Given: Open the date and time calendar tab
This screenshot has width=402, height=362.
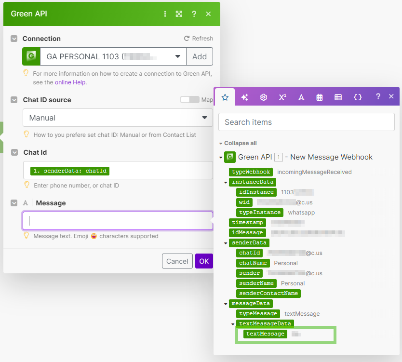Looking at the screenshot, I should pyautogui.click(x=319, y=97).
